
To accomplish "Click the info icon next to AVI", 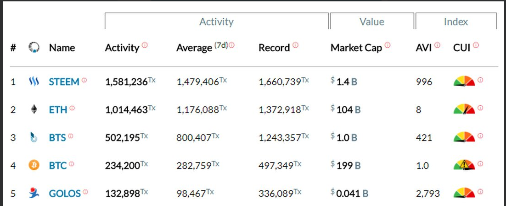I will tap(437, 45).
